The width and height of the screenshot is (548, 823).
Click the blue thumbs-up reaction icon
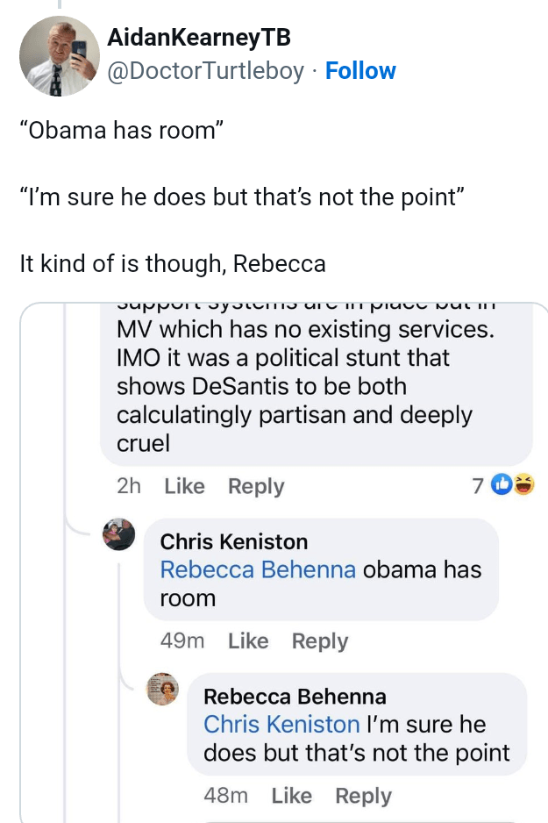pos(502,484)
